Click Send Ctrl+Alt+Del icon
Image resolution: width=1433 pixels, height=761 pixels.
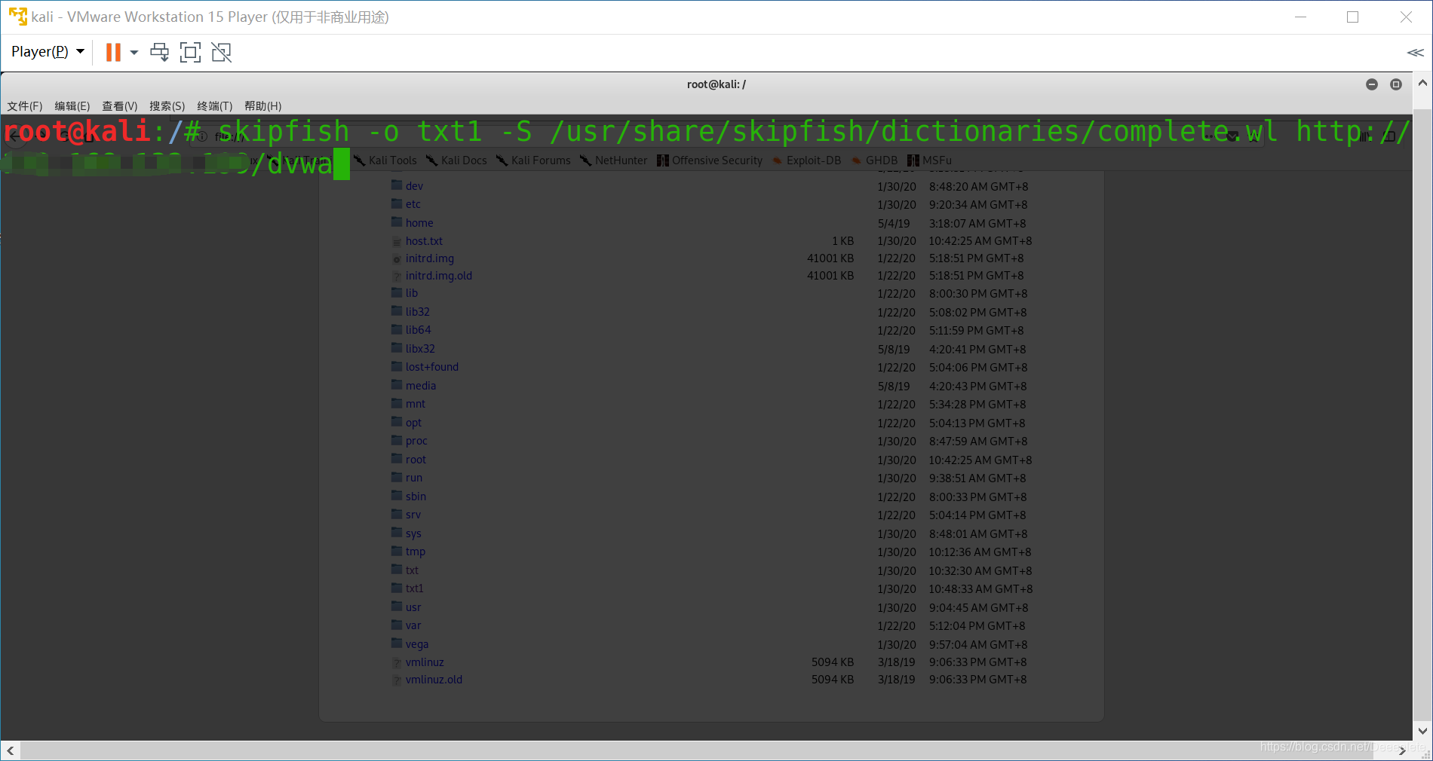click(159, 52)
